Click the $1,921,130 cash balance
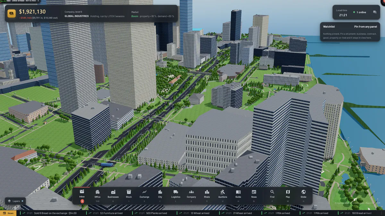The width and height of the screenshot is (385, 216). (32, 12)
